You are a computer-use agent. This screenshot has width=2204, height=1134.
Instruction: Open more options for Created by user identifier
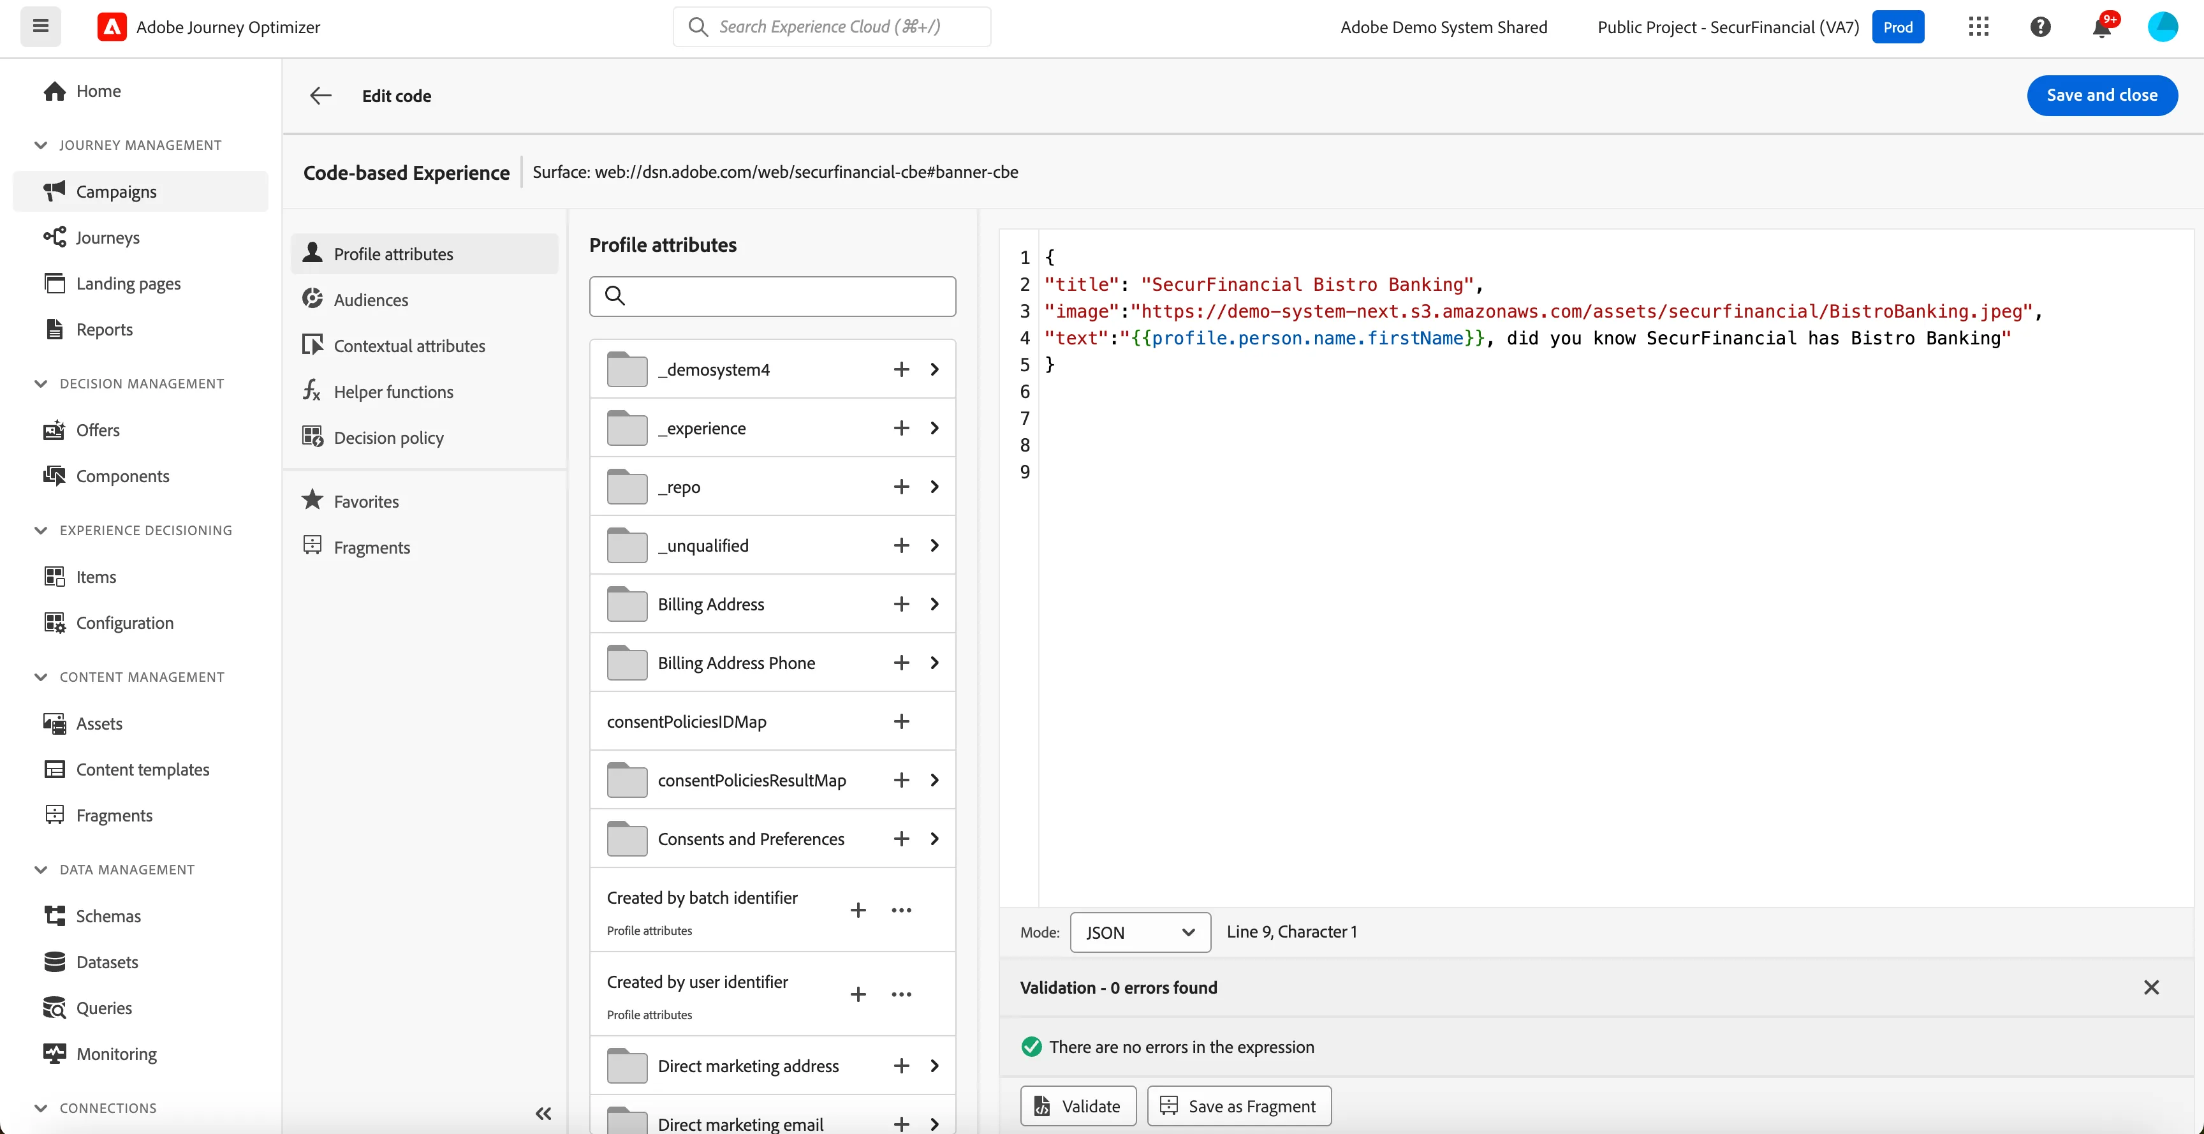pyautogui.click(x=901, y=994)
